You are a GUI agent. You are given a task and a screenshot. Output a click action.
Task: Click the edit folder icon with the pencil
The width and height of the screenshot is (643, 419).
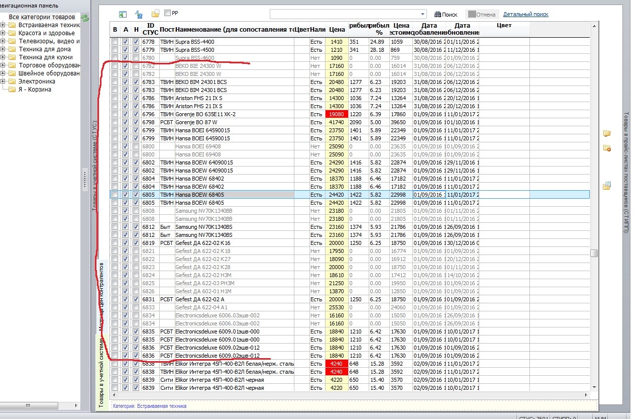pyautogui.click(x=607, y=133)
